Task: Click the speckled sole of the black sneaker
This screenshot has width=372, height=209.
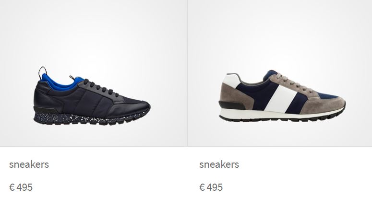Action: 78,118
